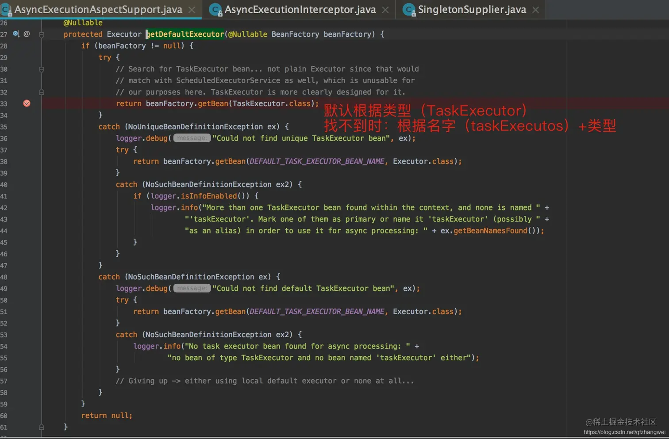Click 'catch (NoSuchBeanDefinitionException ex)' on line 48
669x439 pixels.
[185, 277]
